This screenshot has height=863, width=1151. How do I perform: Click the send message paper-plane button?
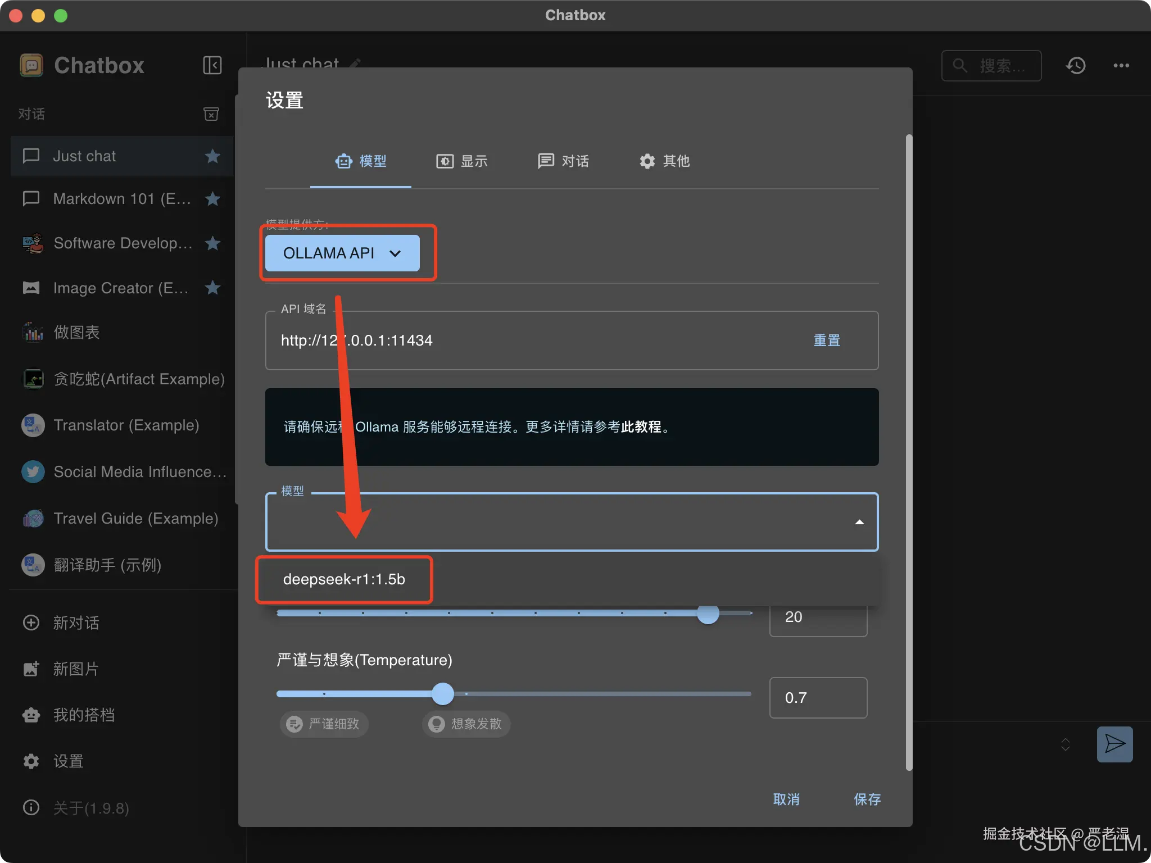pyautogui.click(x=1114, y=744)
